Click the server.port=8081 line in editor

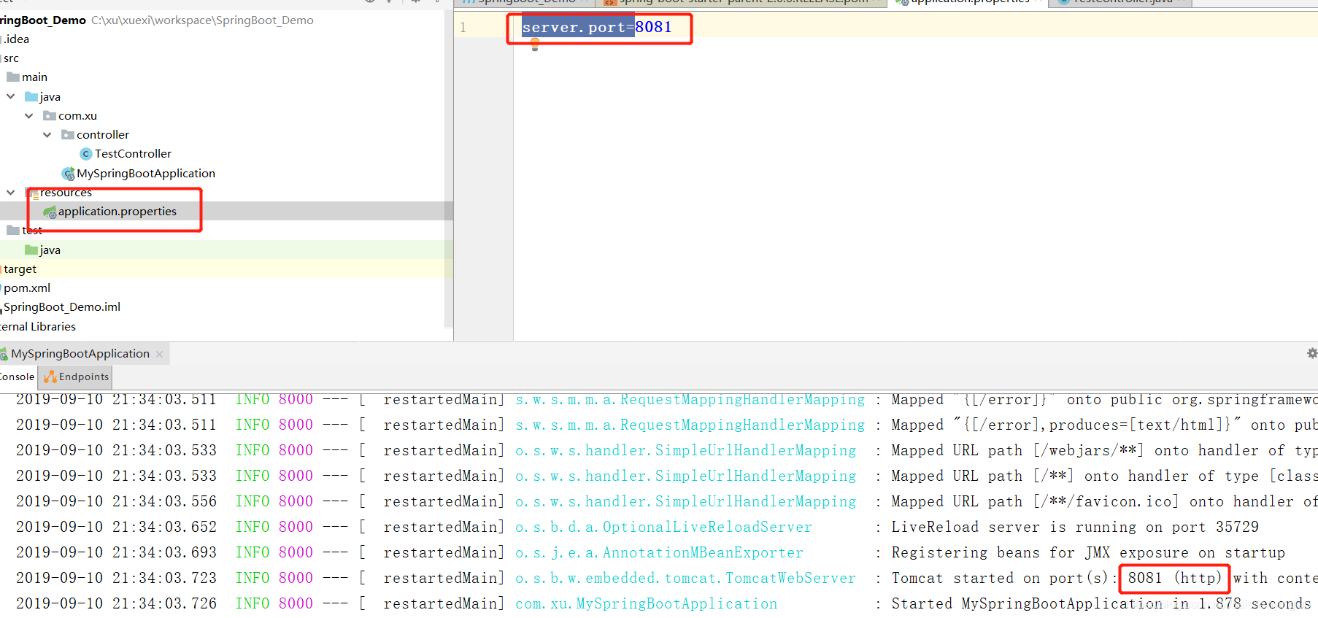click(597, 28)
